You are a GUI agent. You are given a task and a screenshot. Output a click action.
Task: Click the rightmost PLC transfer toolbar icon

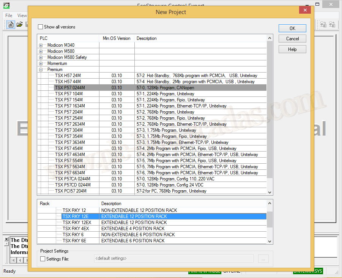tap(333, 25)
